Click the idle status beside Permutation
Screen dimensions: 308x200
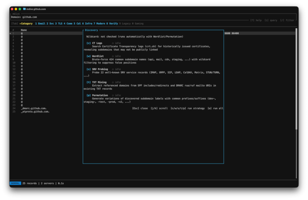116,95
